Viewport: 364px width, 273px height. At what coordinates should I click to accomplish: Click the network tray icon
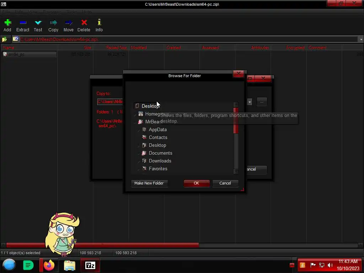click(x=322, y=265)
